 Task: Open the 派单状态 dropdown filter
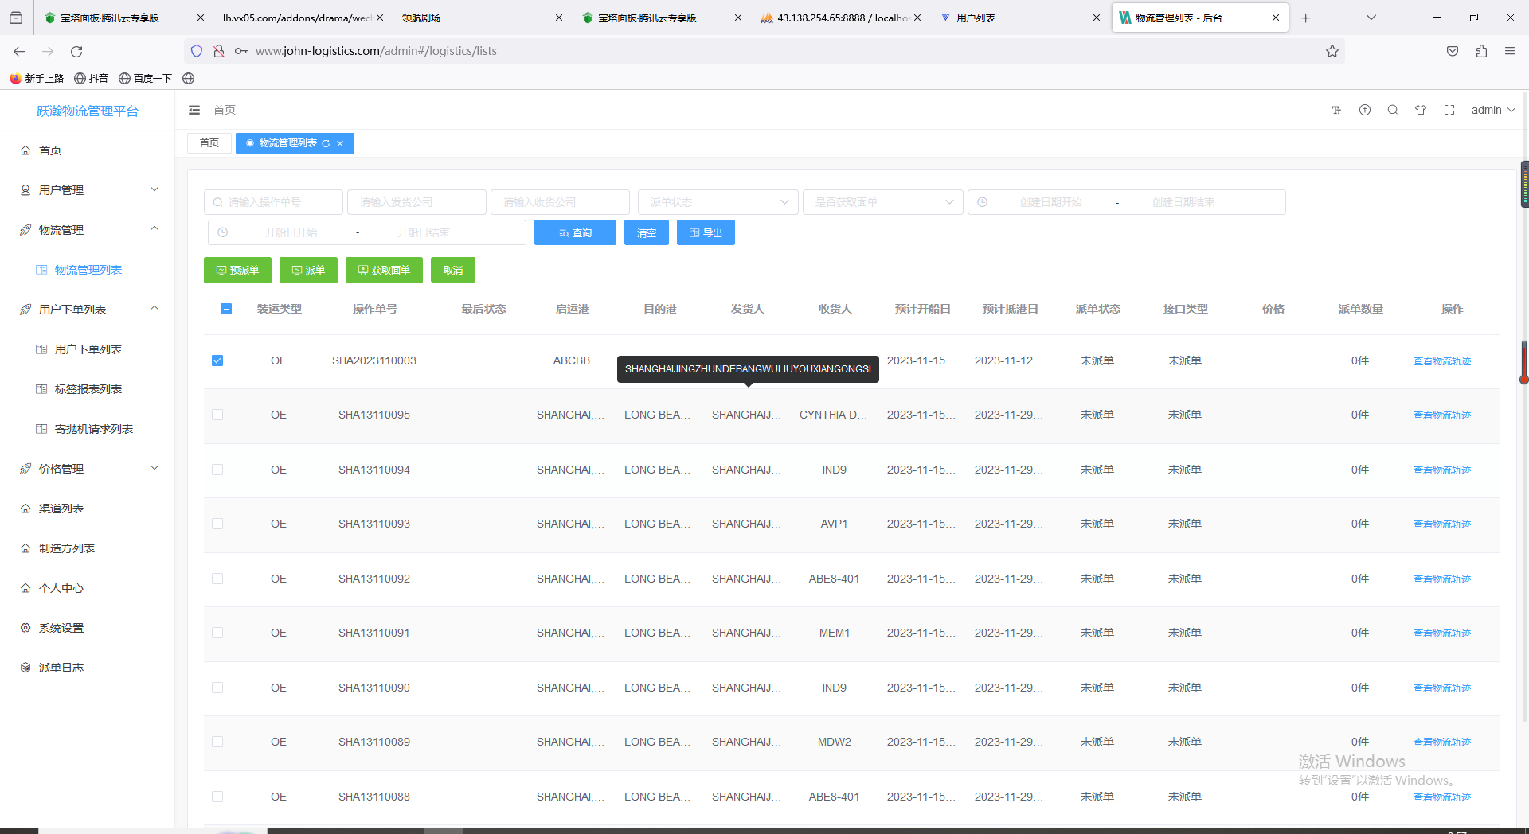(718, 202)
